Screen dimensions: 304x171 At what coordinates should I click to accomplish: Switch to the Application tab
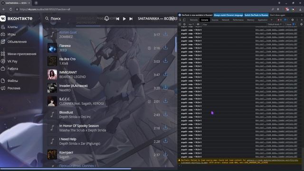[263, 20]
